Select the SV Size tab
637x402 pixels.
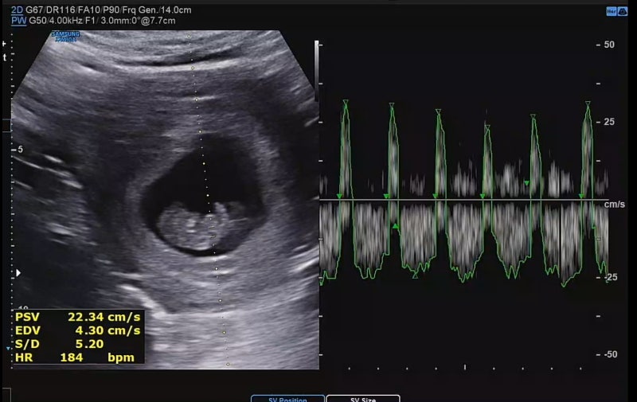tap(363, 399)
